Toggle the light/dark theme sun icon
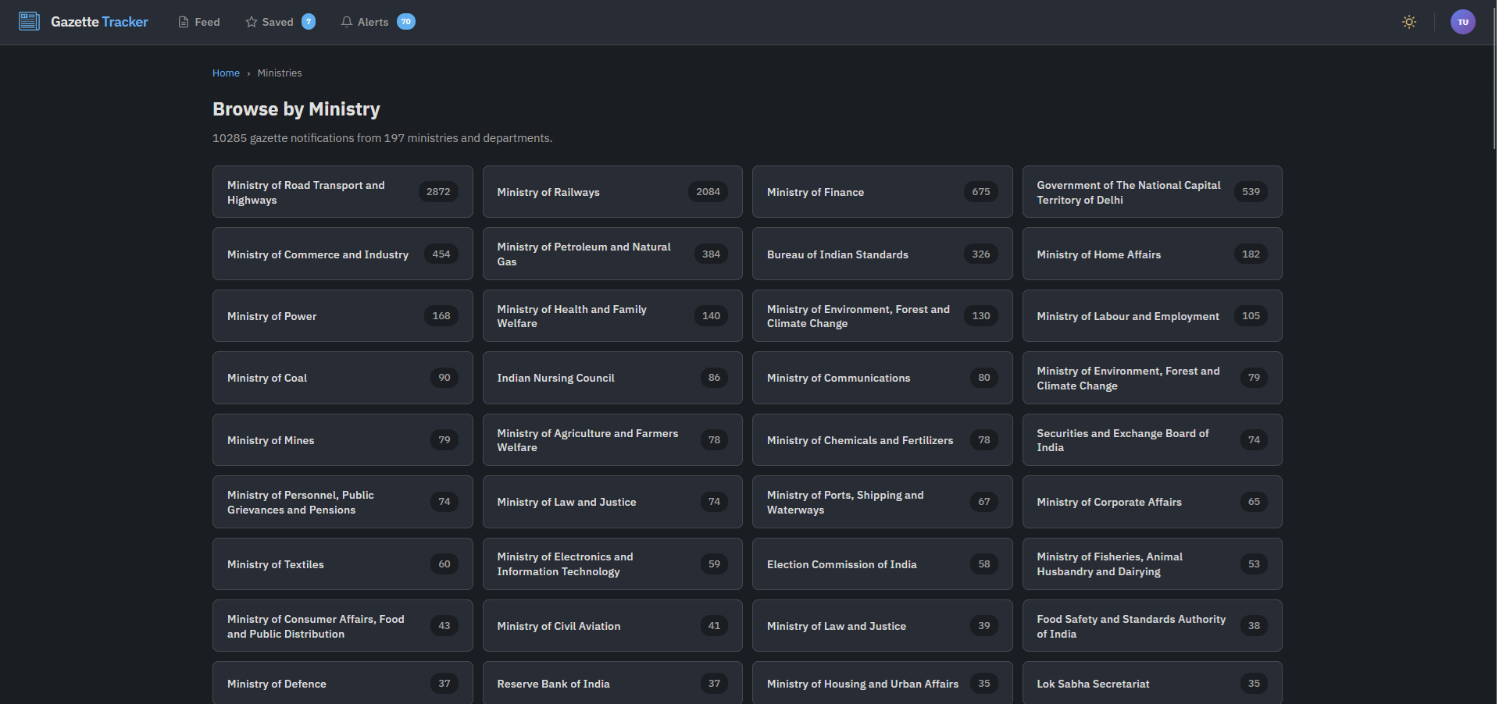 pyautogui.click(x=1408, y=22)
